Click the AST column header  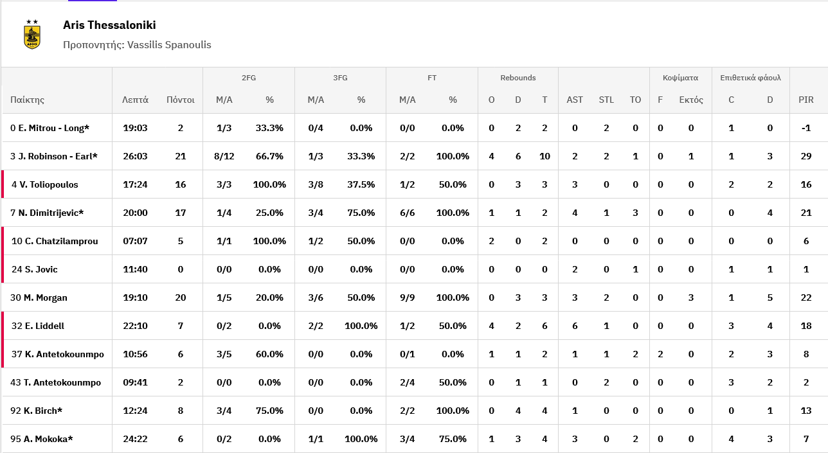575,100
